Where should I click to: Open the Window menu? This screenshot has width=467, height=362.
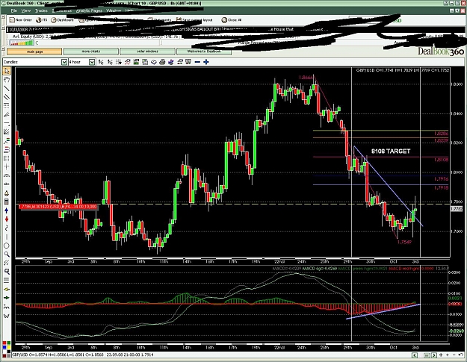114,10
